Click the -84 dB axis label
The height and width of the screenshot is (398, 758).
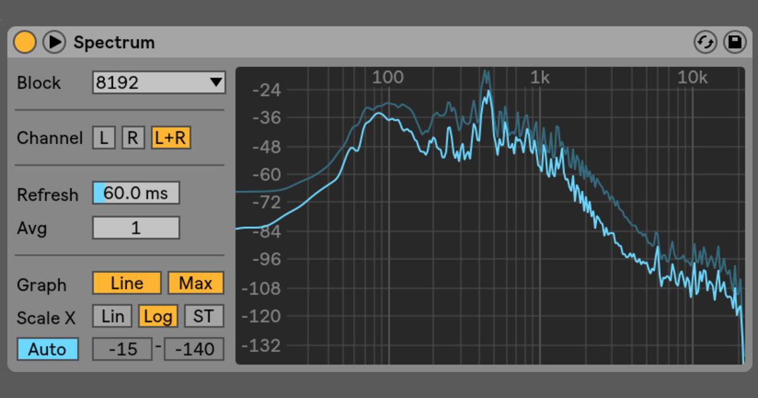point(266,231)
